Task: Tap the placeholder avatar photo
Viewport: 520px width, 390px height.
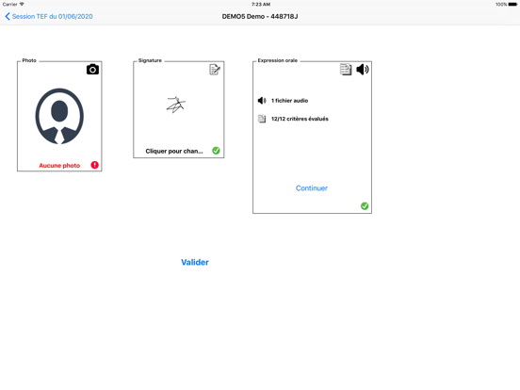Action: (x=59, y=116)
